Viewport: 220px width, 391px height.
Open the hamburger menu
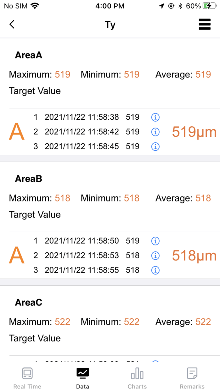click(x=205, y=24)
